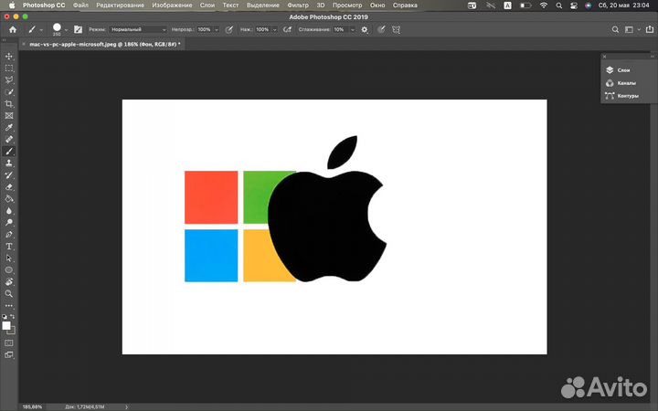This screenshot has width=658, height=411.
Task: Select the Hand tool
Action: pyautogui.click(x=9, y=282)
